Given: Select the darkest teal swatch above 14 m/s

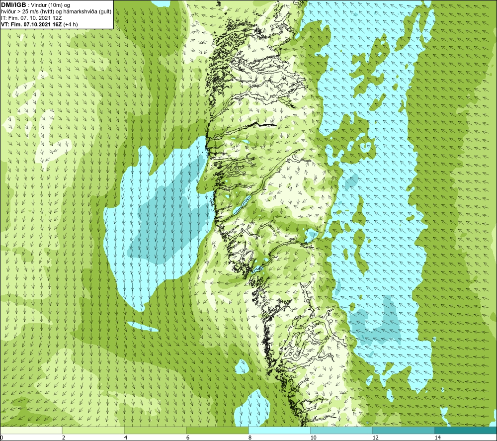Looking at the screenshot, I should [466, 430].
